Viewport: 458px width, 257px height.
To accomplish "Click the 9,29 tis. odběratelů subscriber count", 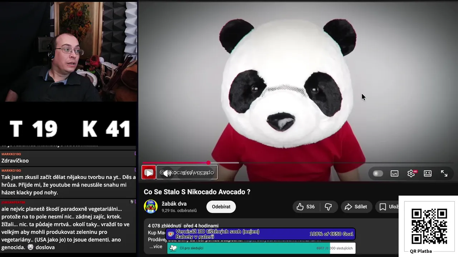I will 179,211.
